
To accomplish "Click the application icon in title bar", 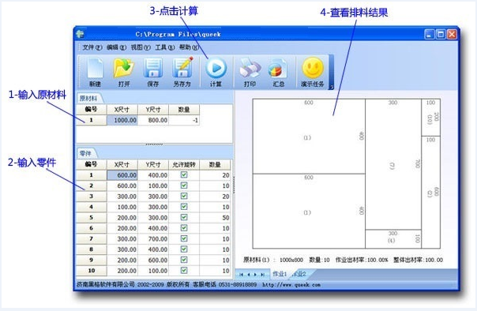I will [x=80, y=34].
